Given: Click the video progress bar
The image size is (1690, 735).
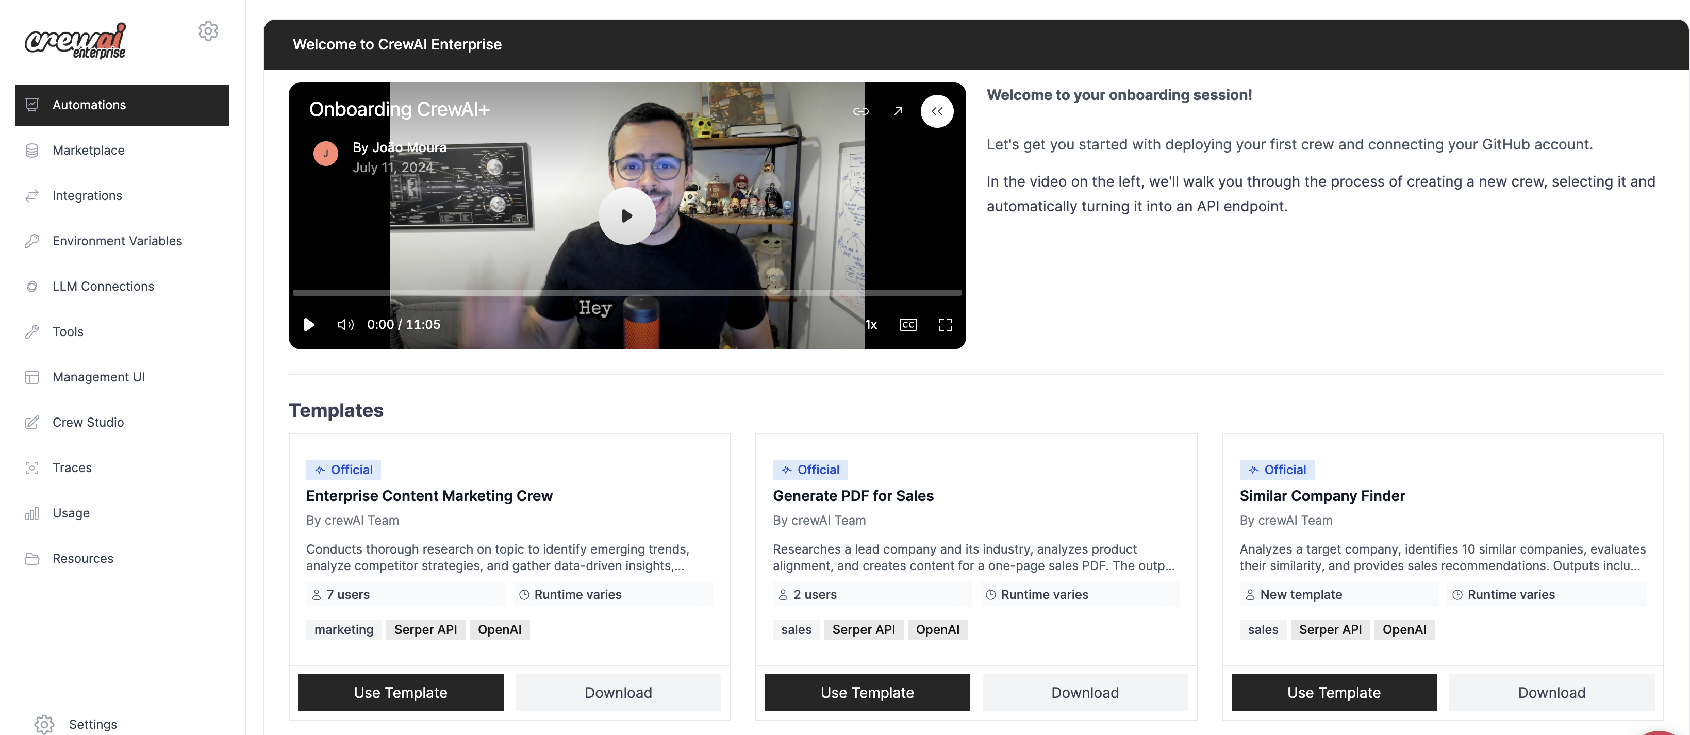Looking at the screenshot, I should (x=626, y=292).
